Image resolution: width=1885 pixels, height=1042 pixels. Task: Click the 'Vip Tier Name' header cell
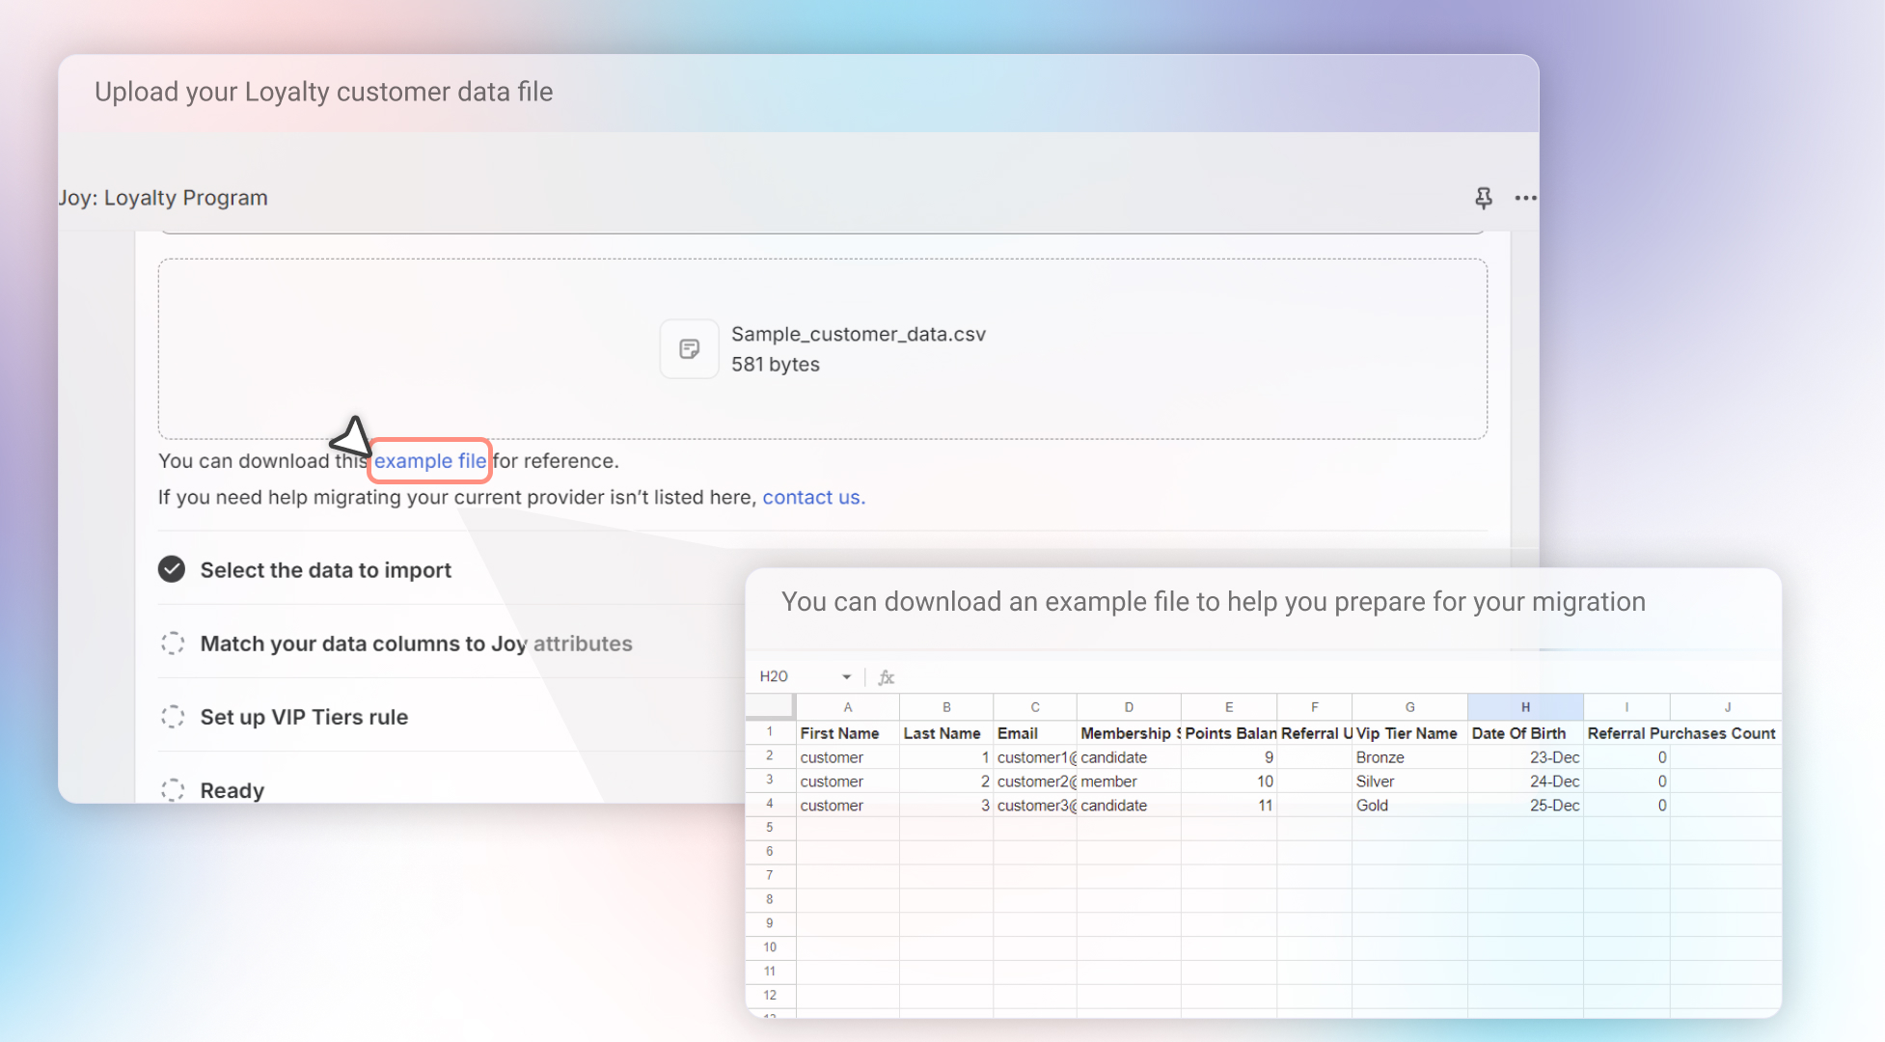(1407, 733)
